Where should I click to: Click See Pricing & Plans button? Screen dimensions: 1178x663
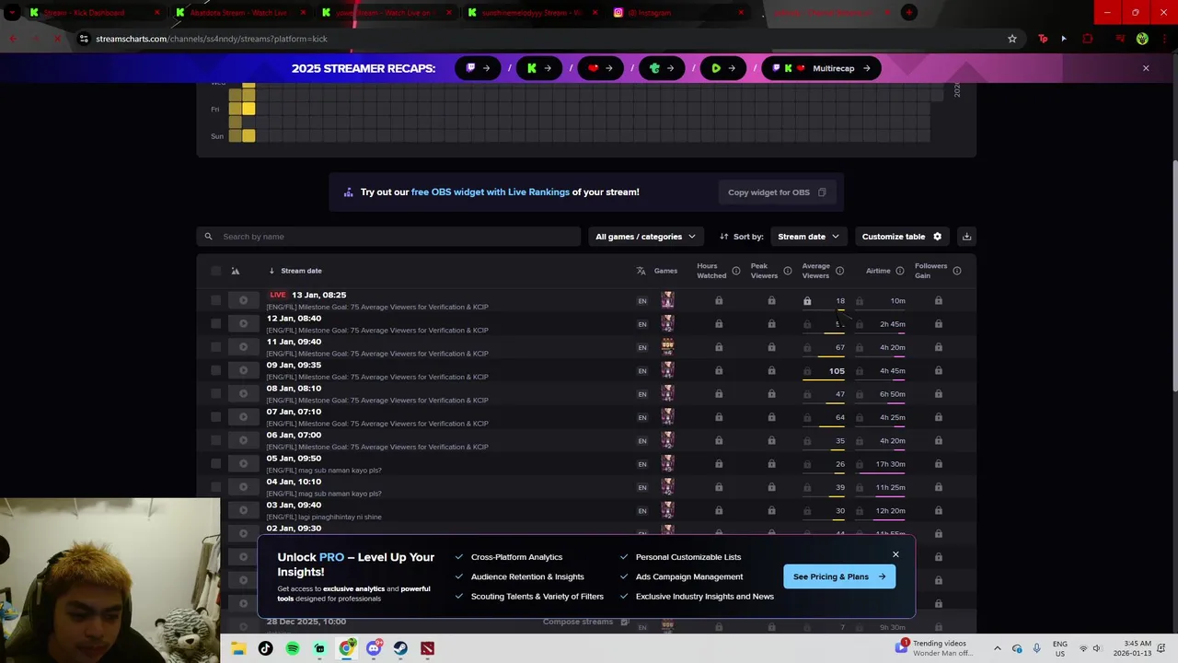click(x=838, y=576)
